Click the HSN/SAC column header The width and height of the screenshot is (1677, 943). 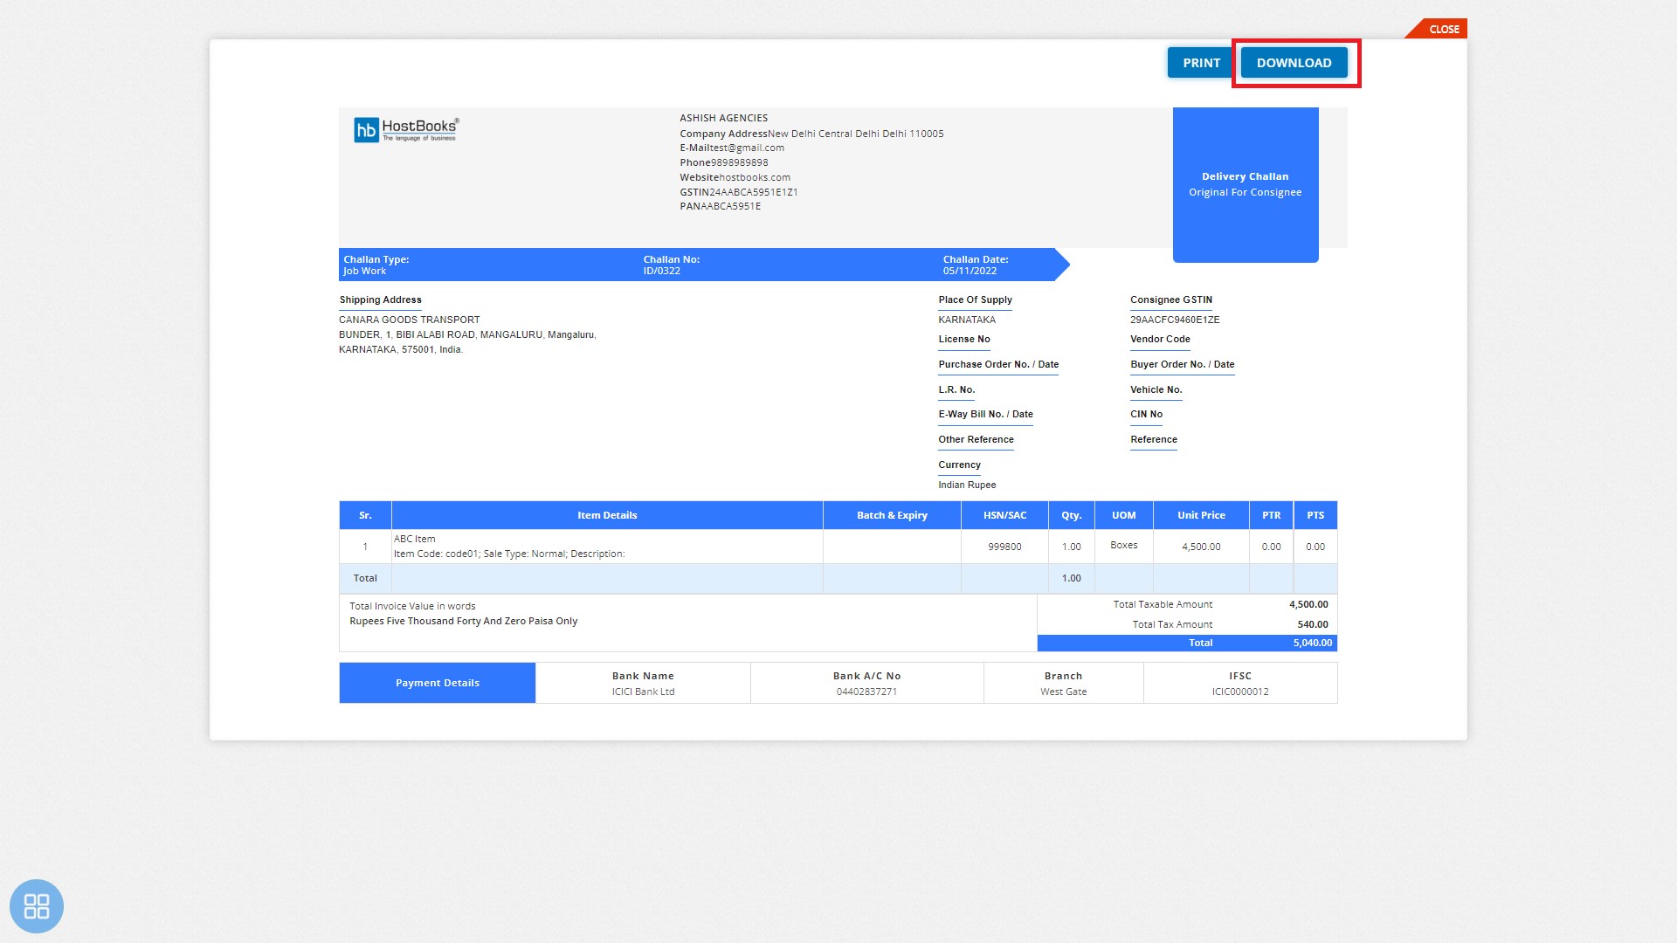(1004, 515)
